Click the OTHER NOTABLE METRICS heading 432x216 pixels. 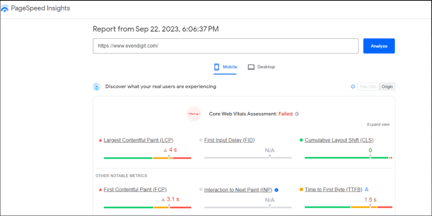pyautogui.click(x=121, y=175)
